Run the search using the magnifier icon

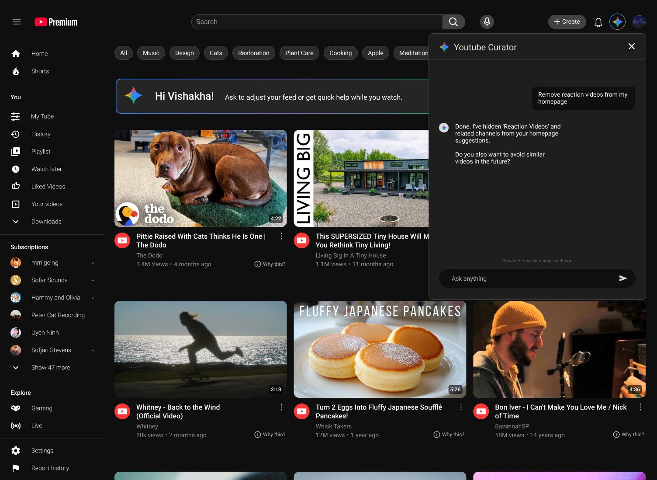click(x=453, y=21)
